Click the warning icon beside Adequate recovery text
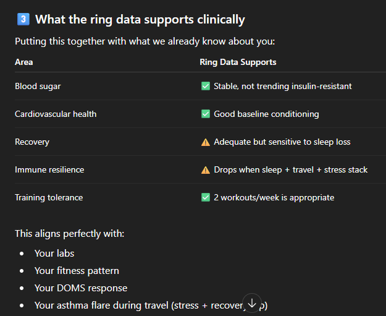The image size is (386, 316). [x=206, y=142]
